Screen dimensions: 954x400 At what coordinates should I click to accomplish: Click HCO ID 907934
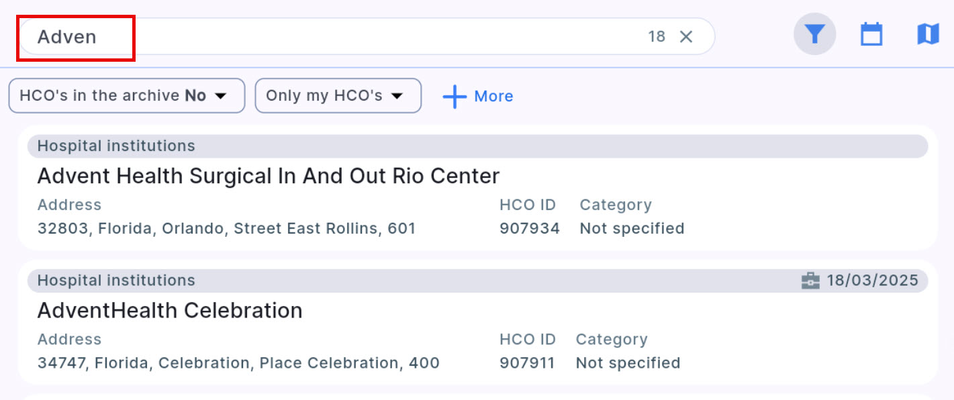[x=529, y=228]
